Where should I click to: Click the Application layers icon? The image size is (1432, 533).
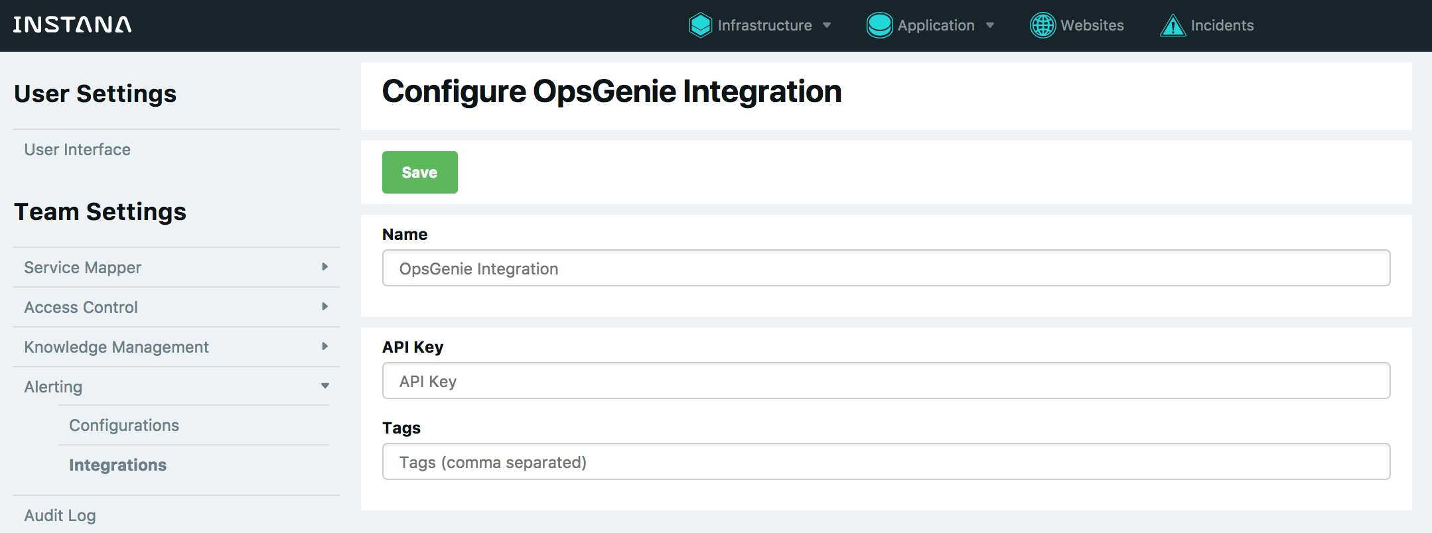coord(879,25)
